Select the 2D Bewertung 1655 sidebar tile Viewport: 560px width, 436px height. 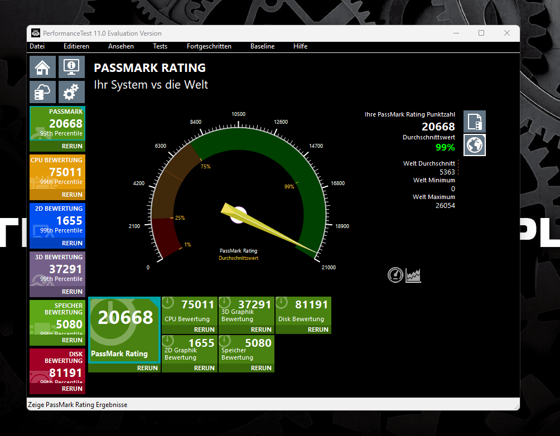(x=57, y=220)
